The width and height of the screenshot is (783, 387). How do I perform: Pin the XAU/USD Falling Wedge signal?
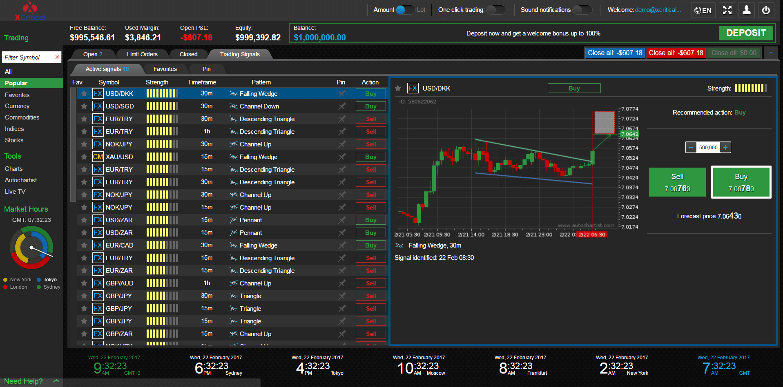(342, 157)
